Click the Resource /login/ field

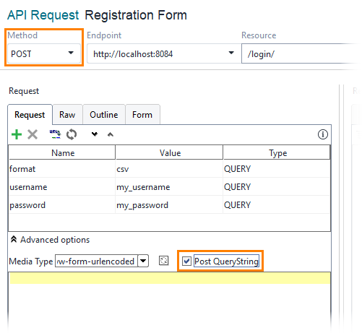point(301,53)
